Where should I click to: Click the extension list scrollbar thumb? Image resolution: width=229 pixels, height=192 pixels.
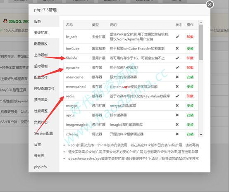click(x=201, y=42)
